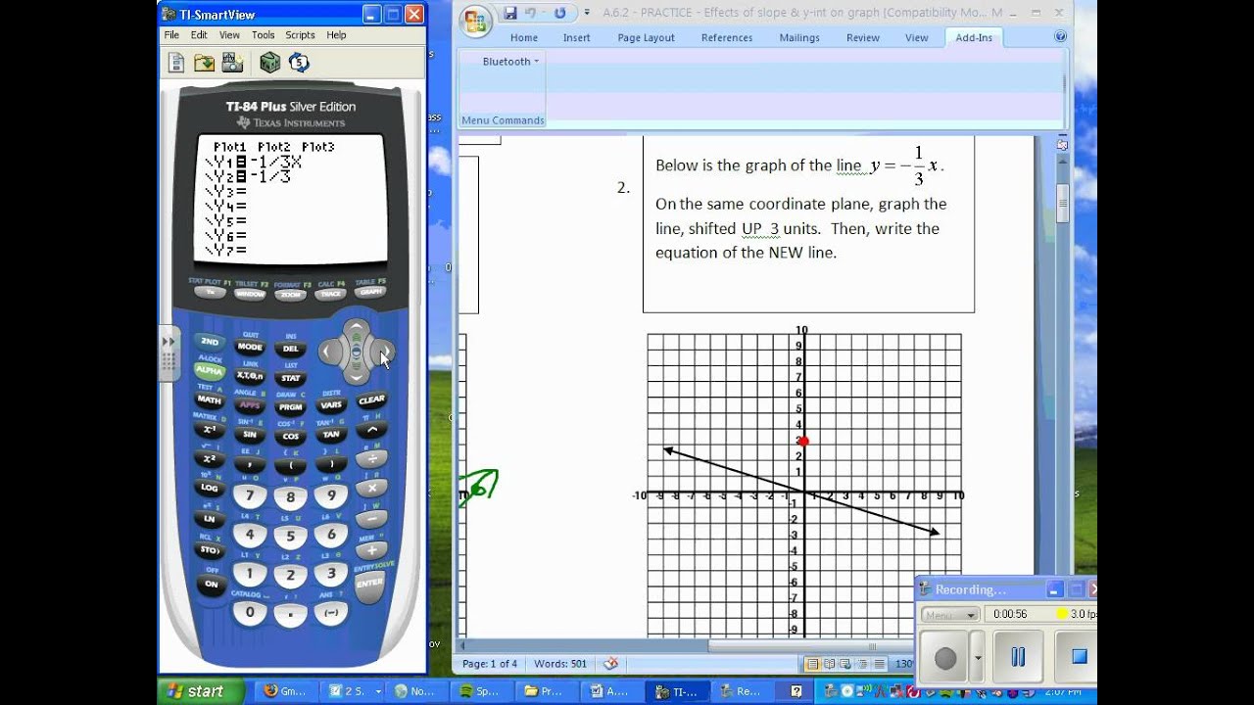Viewport: 1254px width, 705px height.
Task: Click the green calculator cube icon in the TI-SmartView toolbar
Action: pos(269,63)
